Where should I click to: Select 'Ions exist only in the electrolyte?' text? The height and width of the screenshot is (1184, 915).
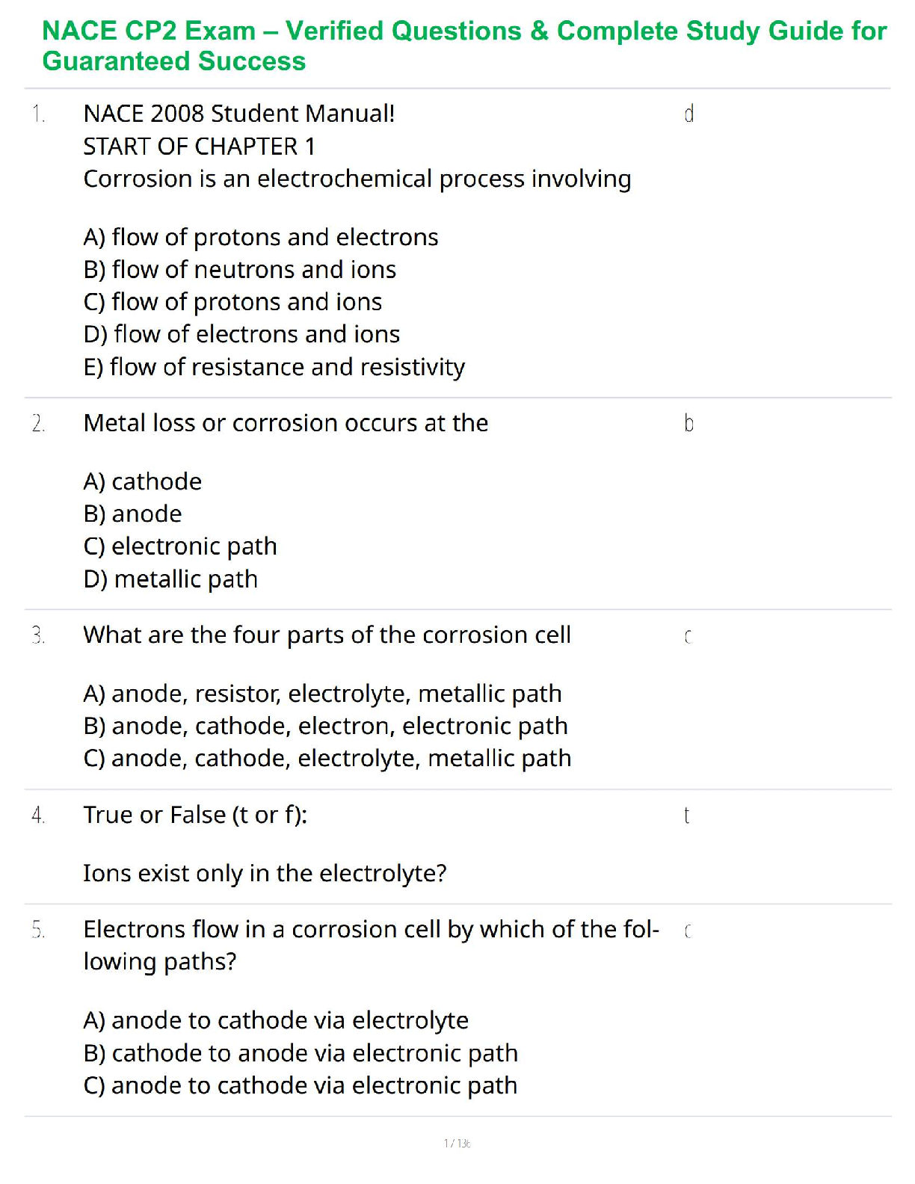pyautogui.click(x=265, y=873)
